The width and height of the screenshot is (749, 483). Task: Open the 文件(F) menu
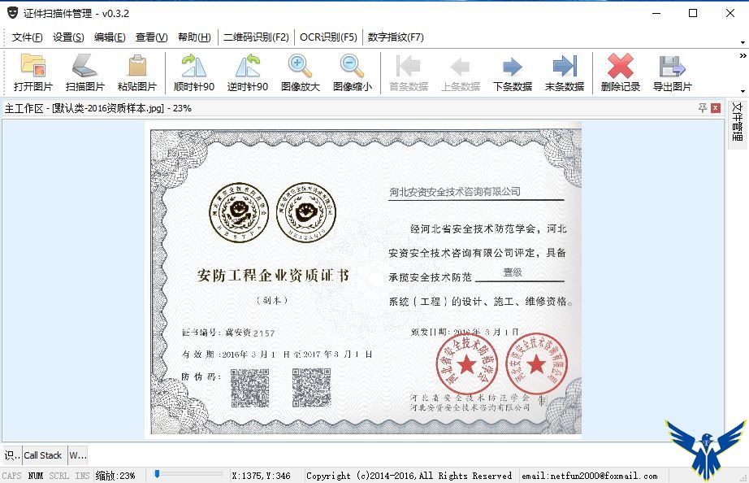coord(27,37)
